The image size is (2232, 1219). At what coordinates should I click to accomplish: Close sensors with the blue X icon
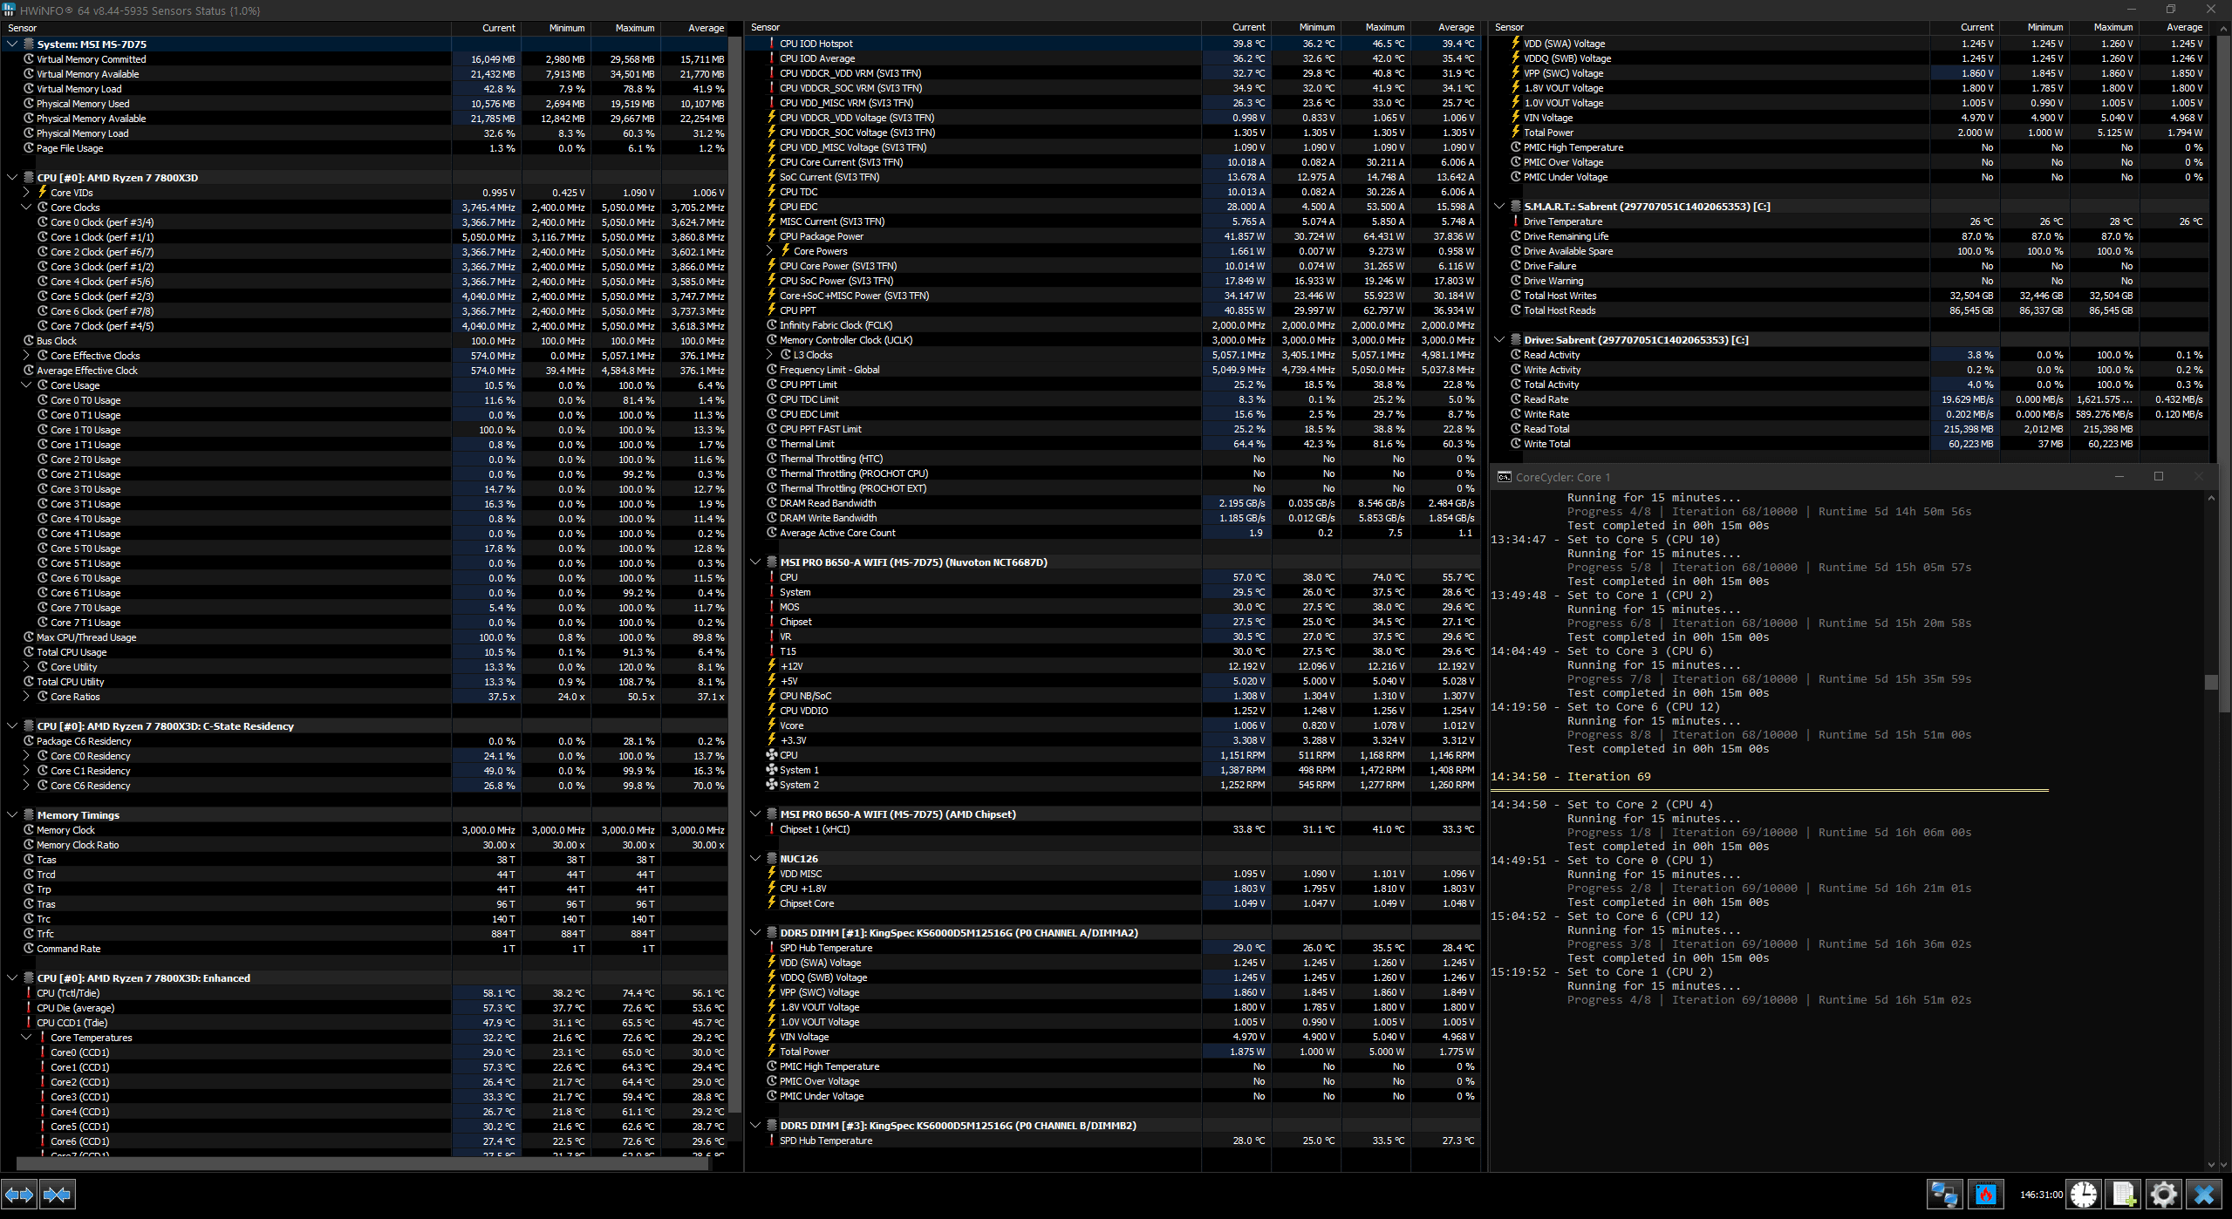(x=2204, y=1195)
